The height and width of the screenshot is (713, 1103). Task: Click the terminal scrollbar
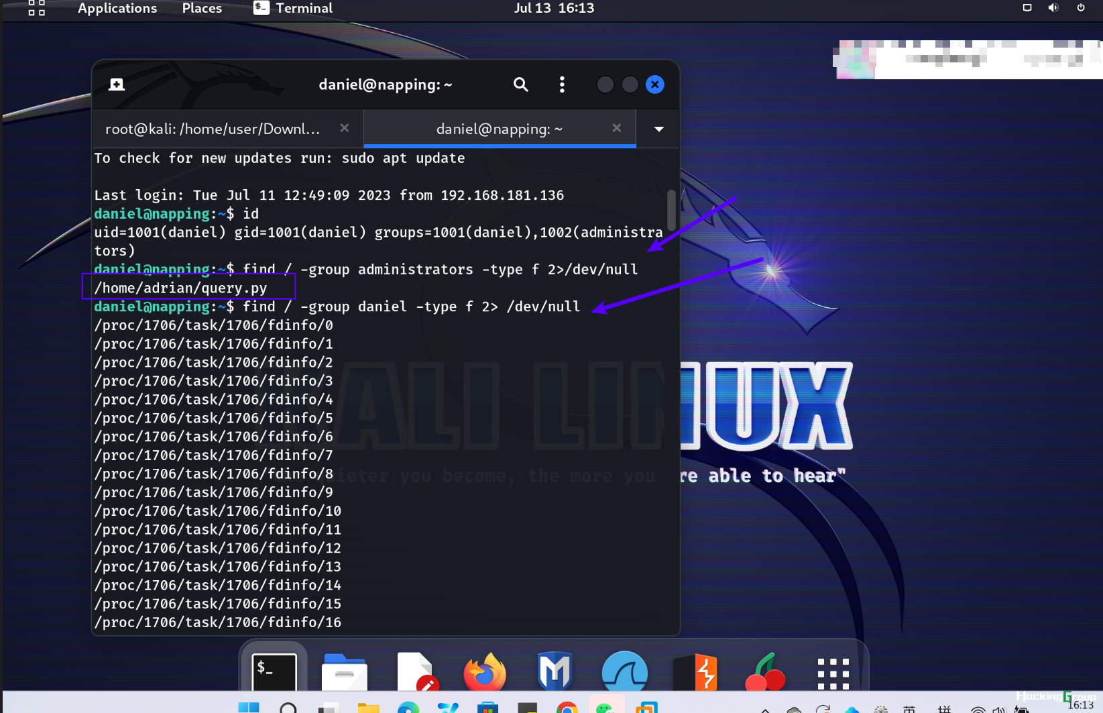671,210
